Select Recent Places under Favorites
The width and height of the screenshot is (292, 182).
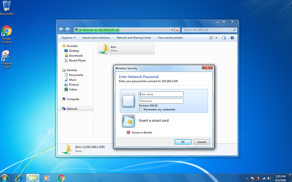pyautogui.click(x=75, y=61)
